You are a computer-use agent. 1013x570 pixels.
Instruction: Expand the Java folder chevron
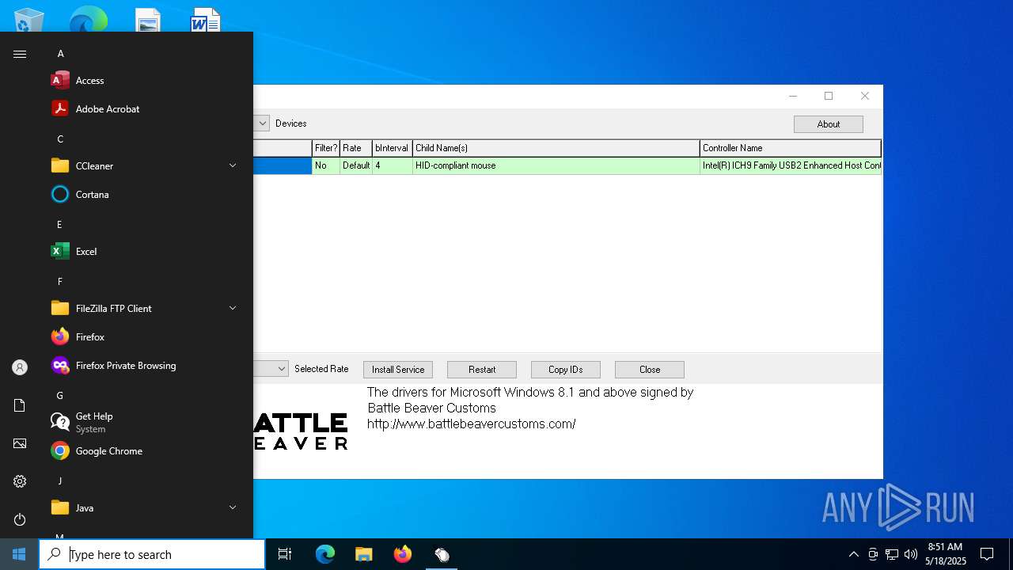pos(233,507)
